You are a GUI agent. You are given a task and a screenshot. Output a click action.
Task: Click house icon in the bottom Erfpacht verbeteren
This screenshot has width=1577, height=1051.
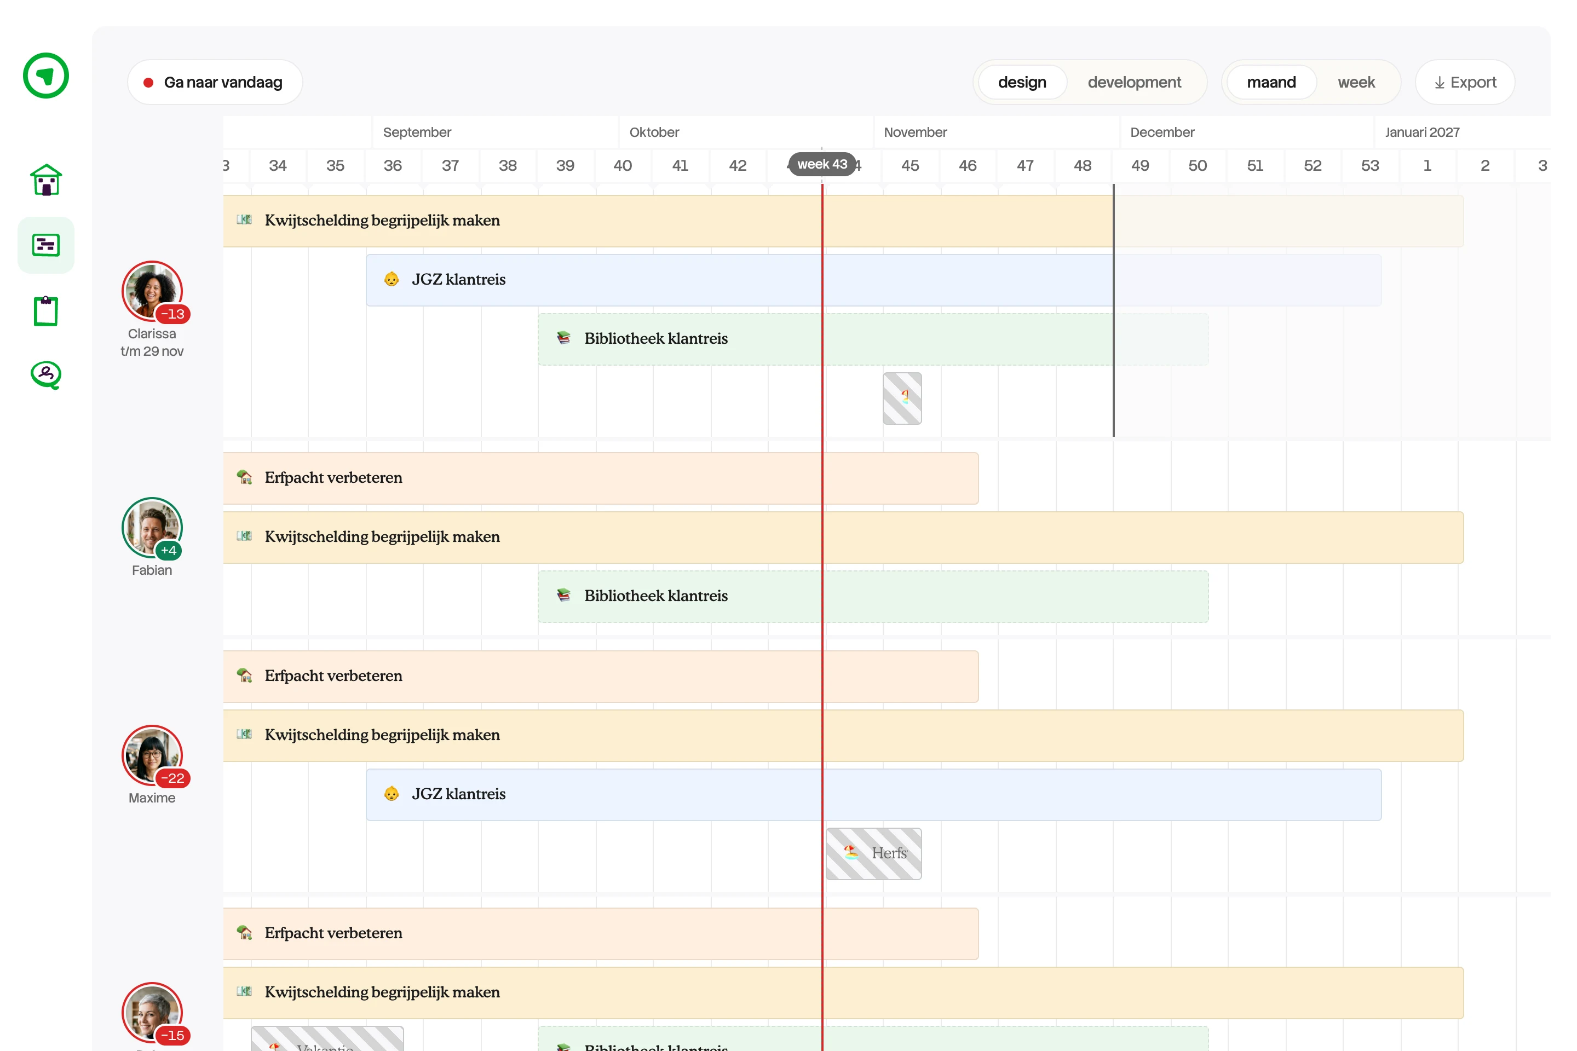(244, 932)
